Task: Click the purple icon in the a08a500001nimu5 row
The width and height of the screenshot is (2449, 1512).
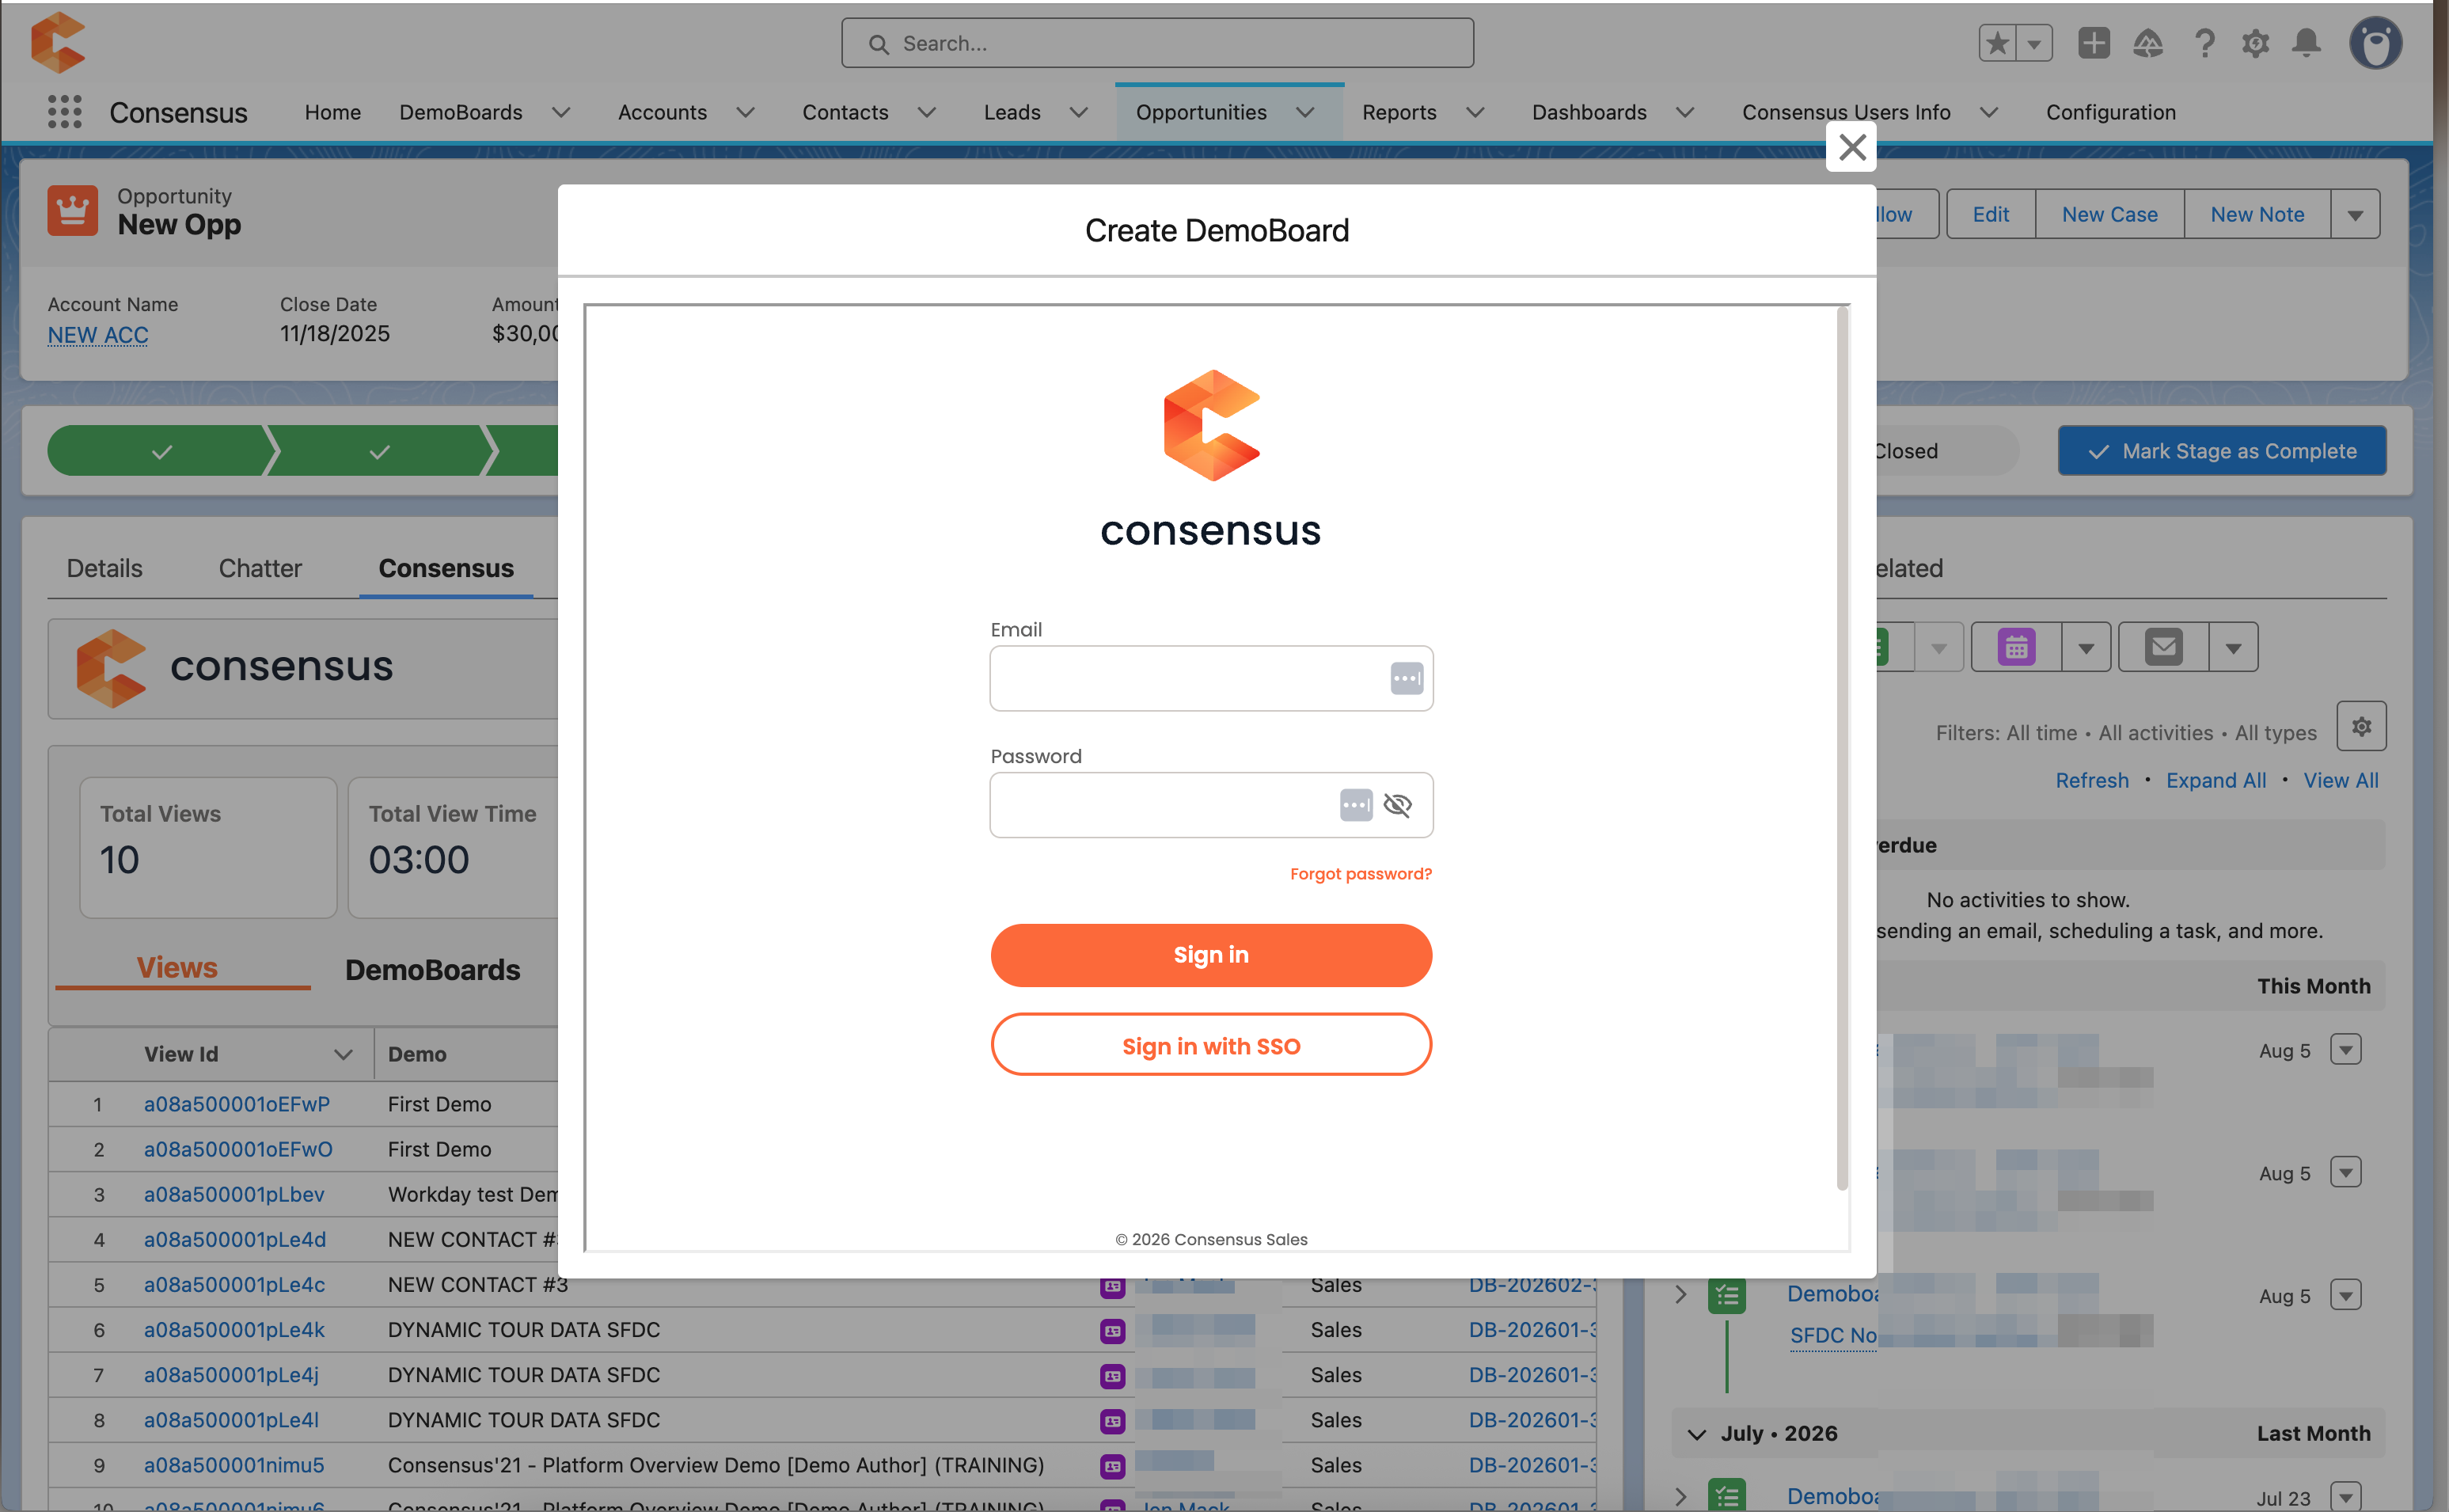Action: 1113,1466
